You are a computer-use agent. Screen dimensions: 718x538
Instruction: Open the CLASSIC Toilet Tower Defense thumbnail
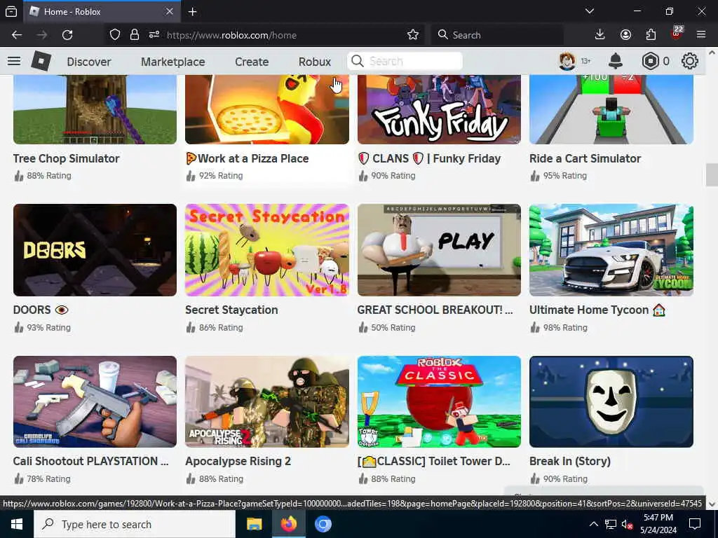[x=439, y=401]
